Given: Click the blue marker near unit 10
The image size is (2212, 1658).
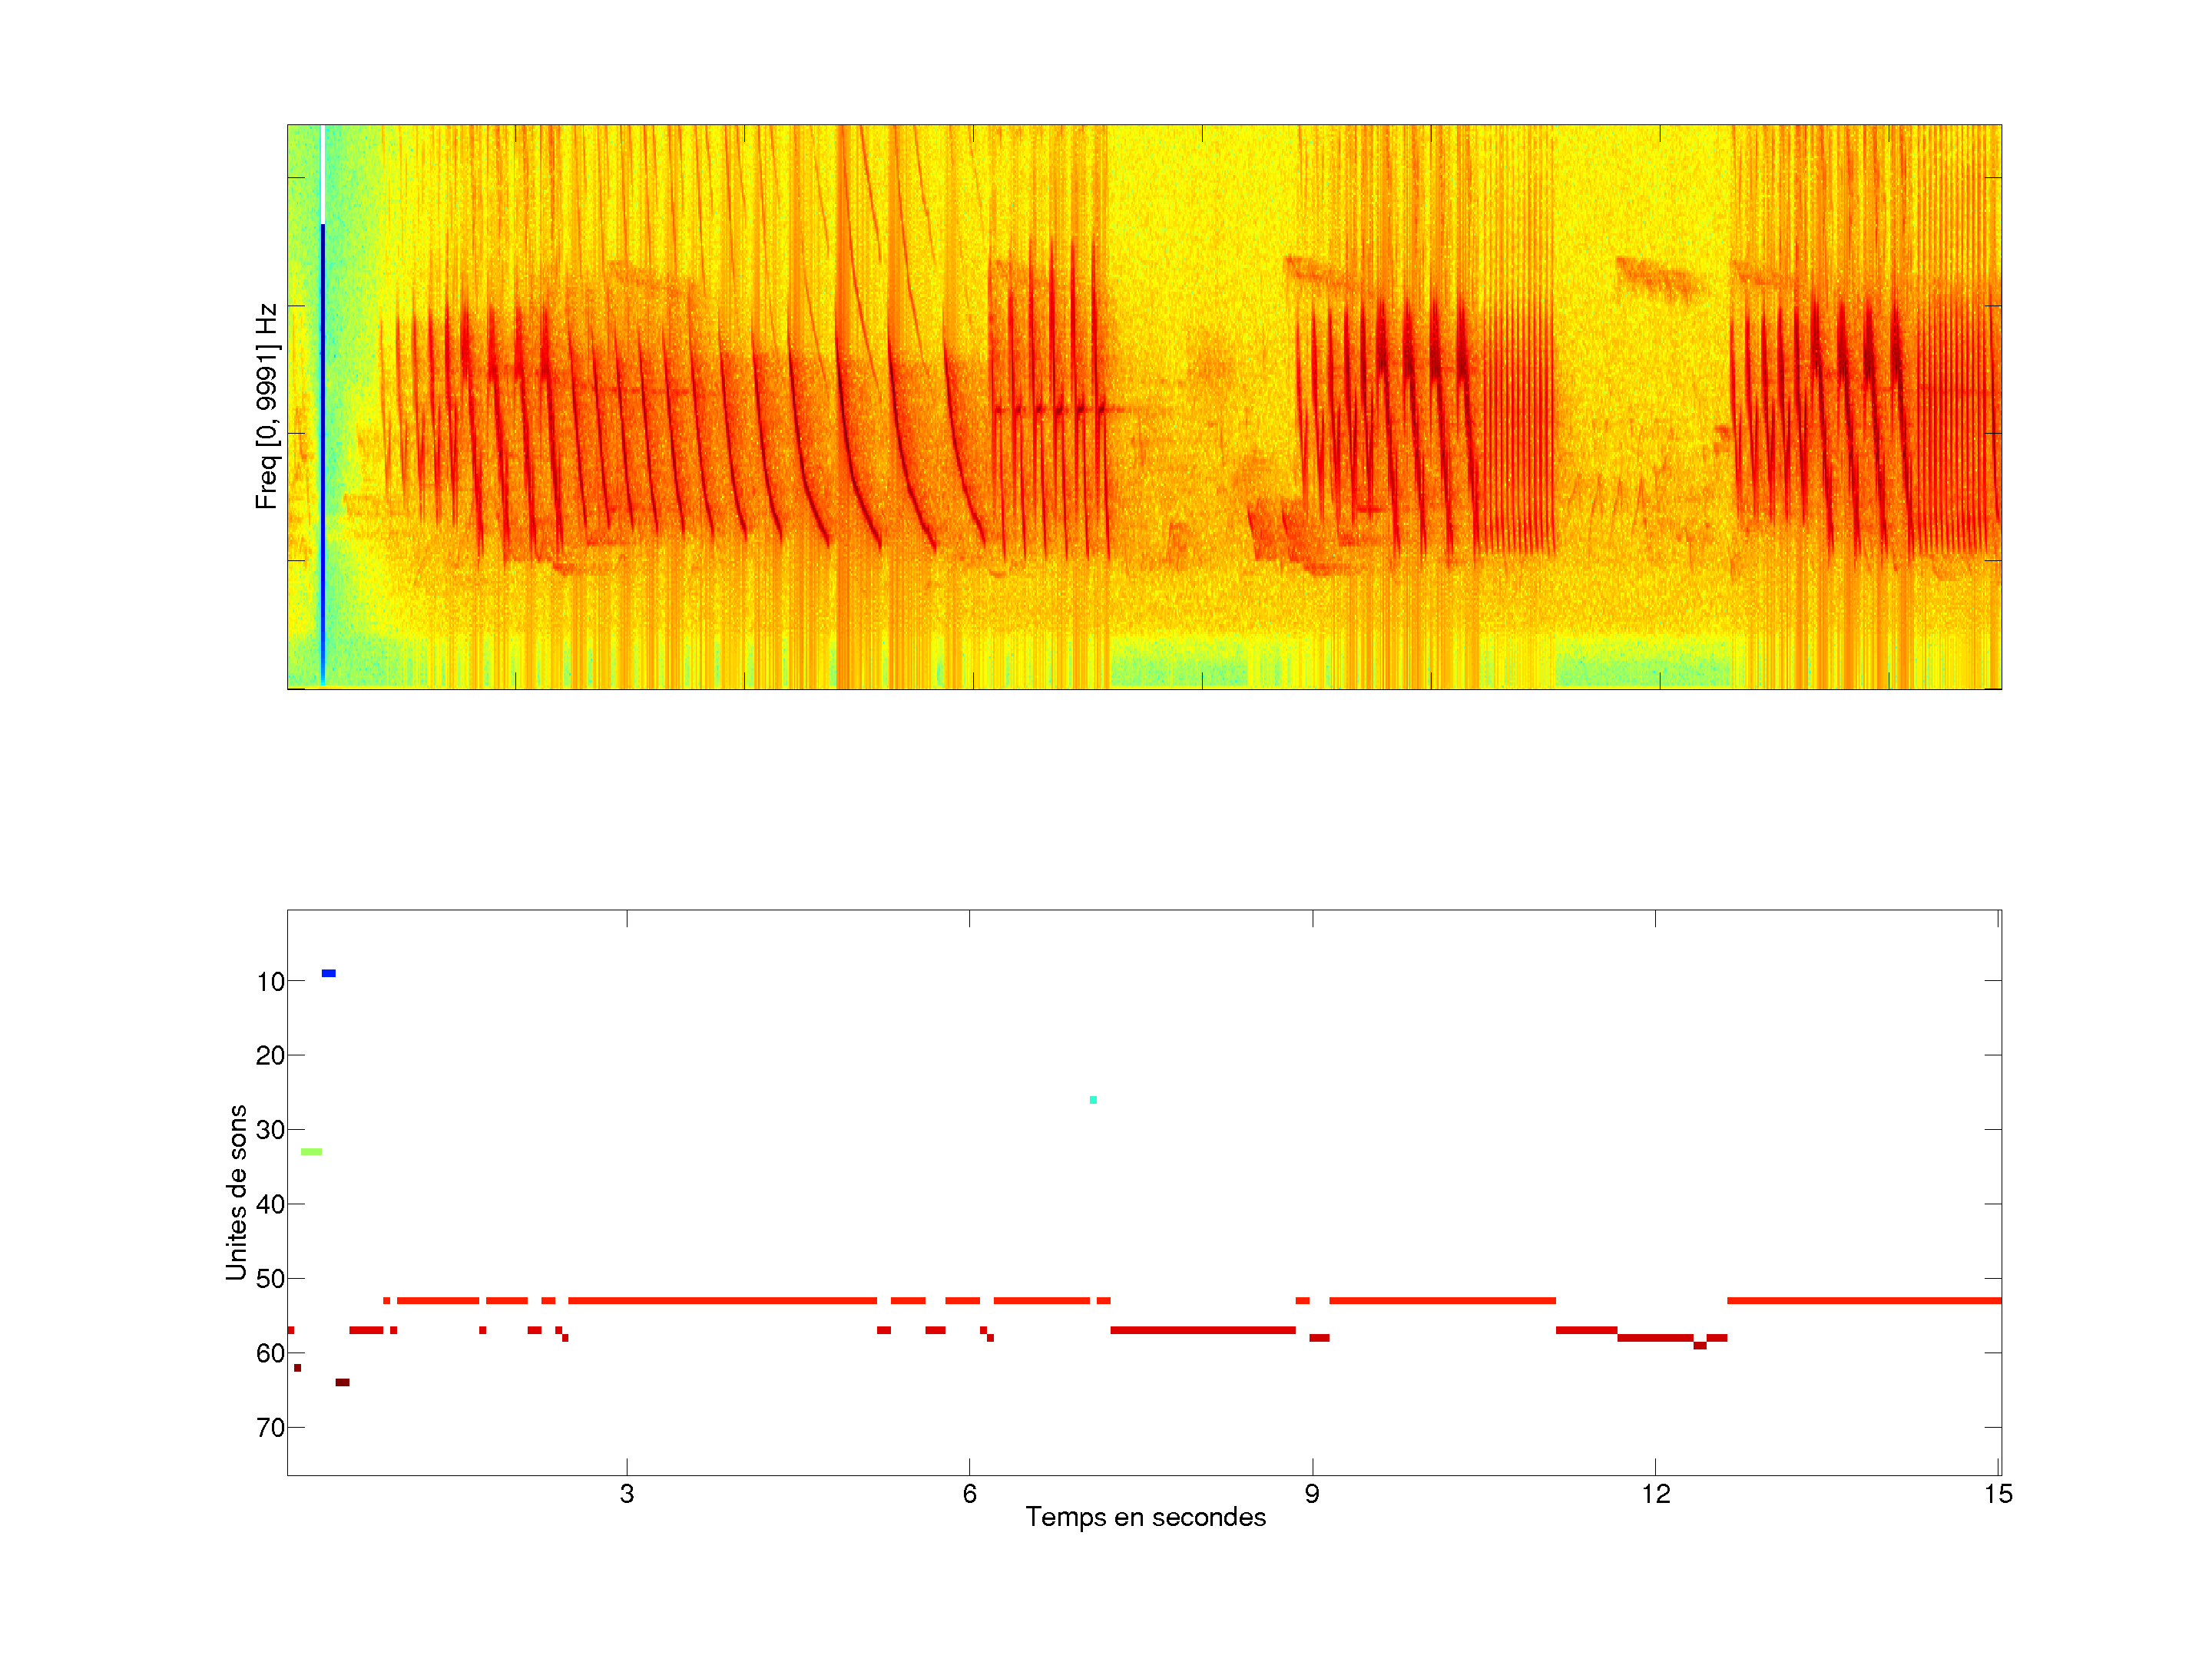Looking at the screenshot, I should (328, 973).
